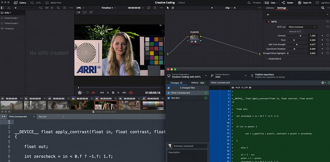Toggle the gallery sidebar panel icon
This screenshot has height=162, width=330.
[2, 8]
